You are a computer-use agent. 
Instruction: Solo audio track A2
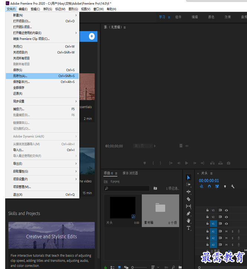(233, 238)
